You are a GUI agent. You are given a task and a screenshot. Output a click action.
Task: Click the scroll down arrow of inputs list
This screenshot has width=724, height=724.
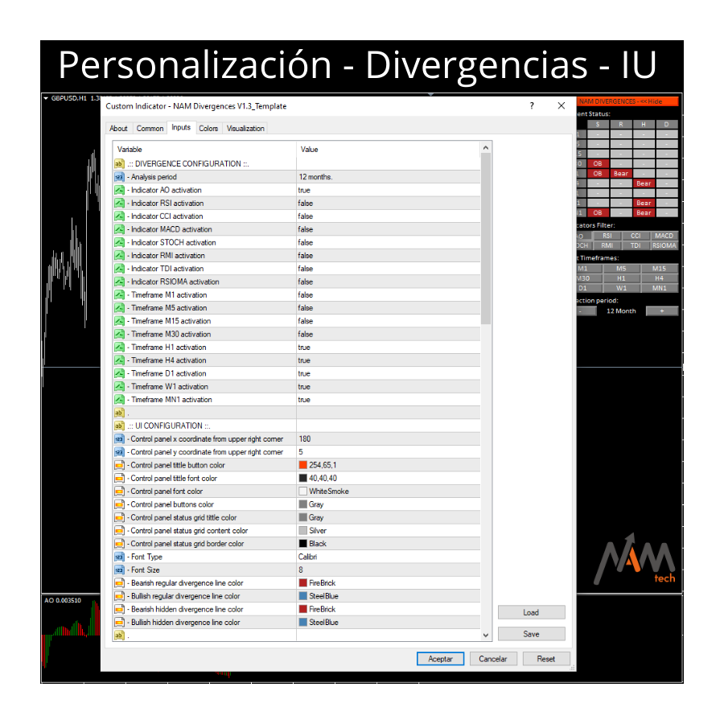click(485, 635)
